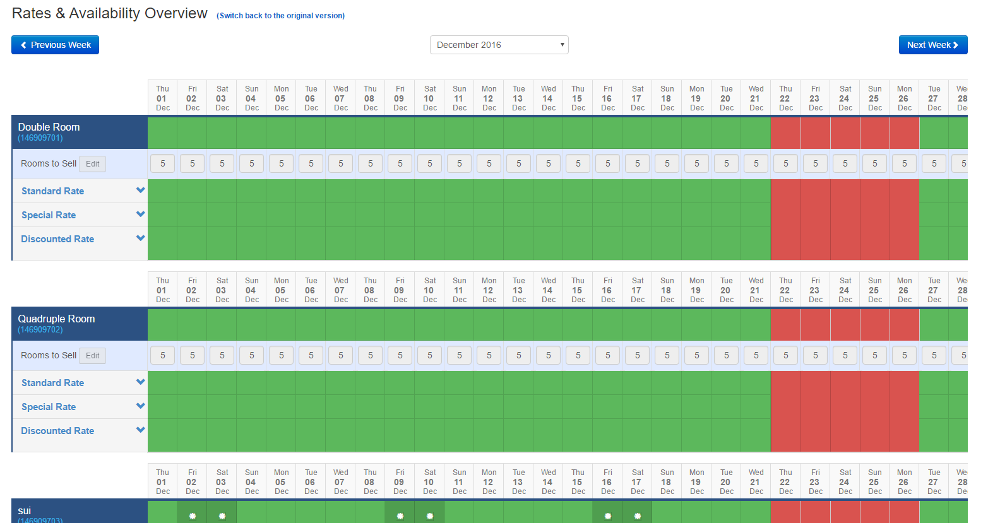The width and height of the screenshot is (988, 523).
Task: Go to Previous Week
Action: coord(56,45)
